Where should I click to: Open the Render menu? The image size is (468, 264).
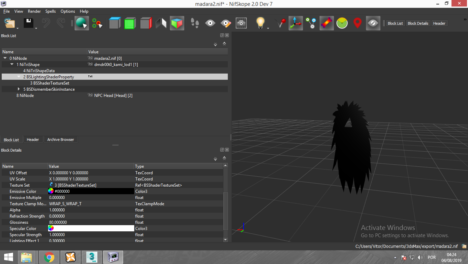pos(34,11)
